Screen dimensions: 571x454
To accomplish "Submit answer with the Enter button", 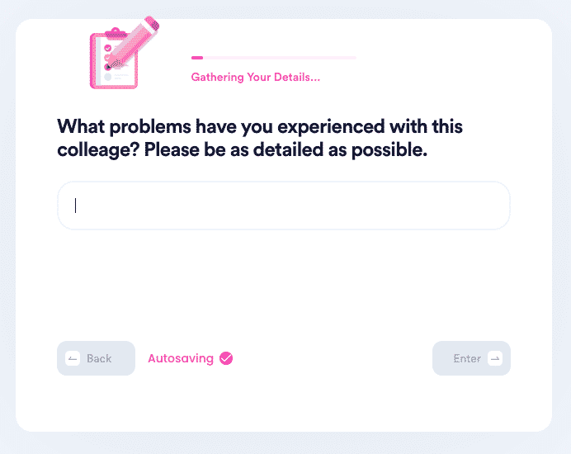I will click(x=471, y=358).
